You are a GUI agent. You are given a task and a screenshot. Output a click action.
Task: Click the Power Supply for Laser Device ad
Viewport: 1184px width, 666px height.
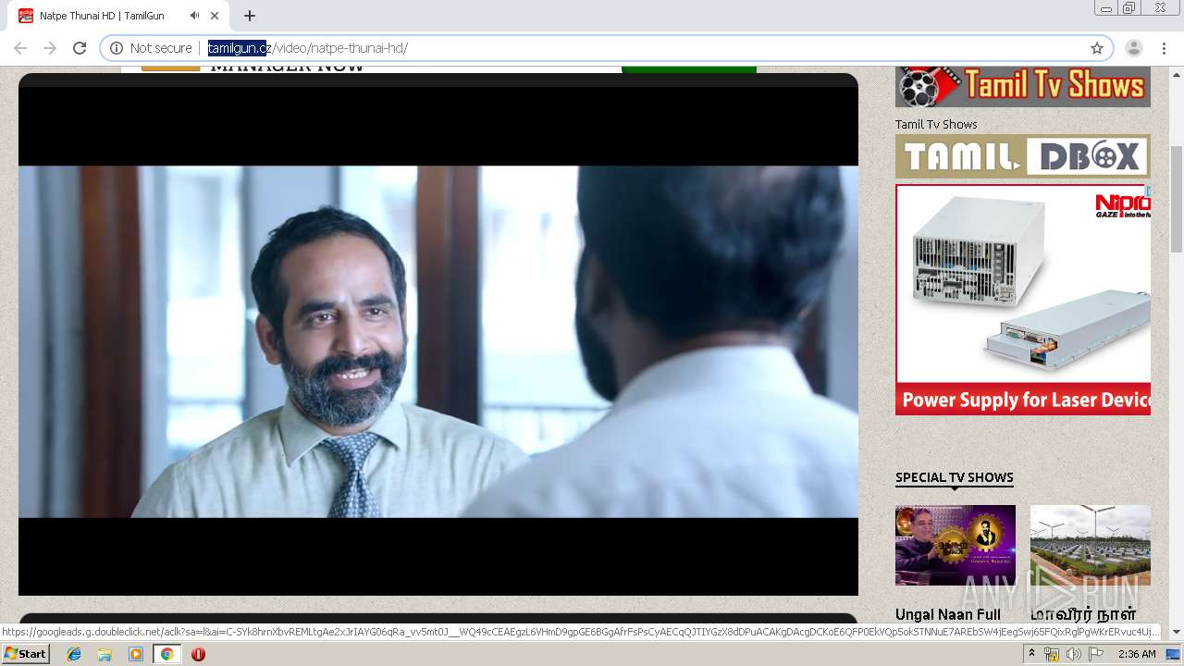click(x=1023, y=300)
